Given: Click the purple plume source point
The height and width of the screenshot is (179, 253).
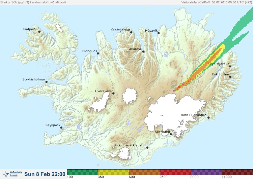Looking at the screenshot, I should pos(174,91).
